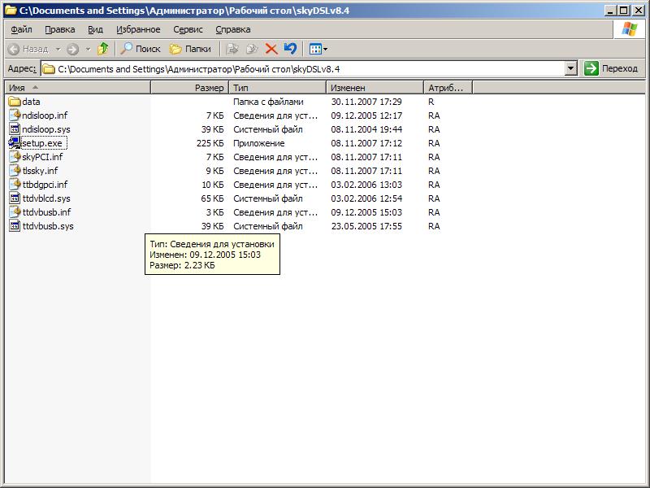Open the Справка menu
Image resolution: width=650 pixels, height=488 pixels.
coord(233,29)
